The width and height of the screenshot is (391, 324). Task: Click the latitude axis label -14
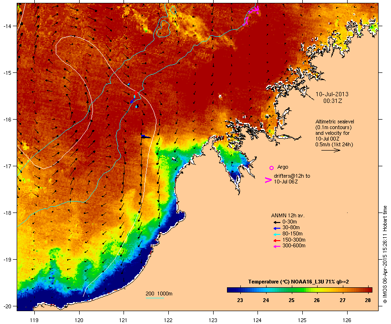[x=7, y=26]
